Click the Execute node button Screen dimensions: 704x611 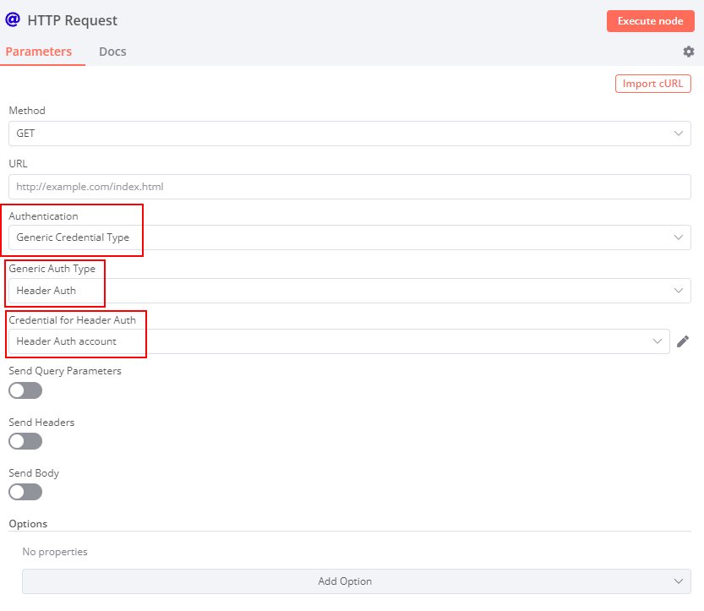(x=650, y=20)
